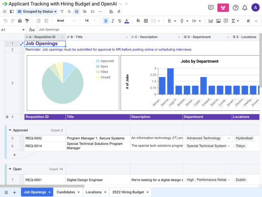The height and width of the screenshot is (197, 262).
Task: Open column C Description header menu
Action: (179, 37)
